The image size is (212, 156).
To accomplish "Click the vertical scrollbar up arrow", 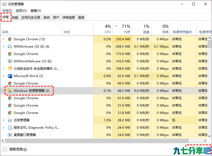I will [x=209, y=38].
